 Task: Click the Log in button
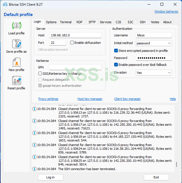point(51,177)
